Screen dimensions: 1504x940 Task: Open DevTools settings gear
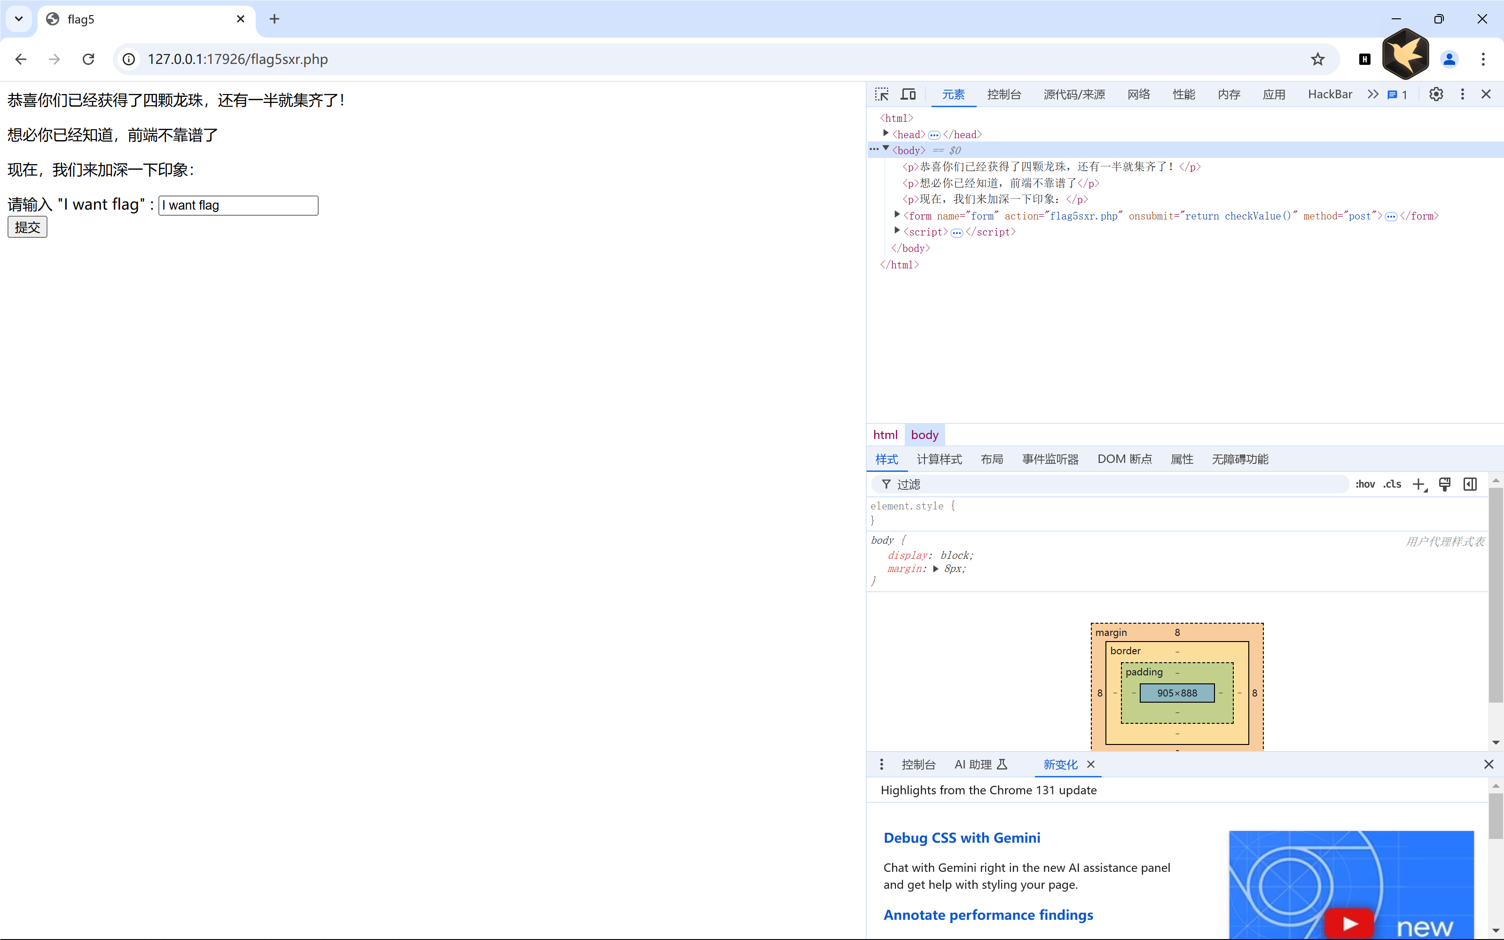(1436, 94)
